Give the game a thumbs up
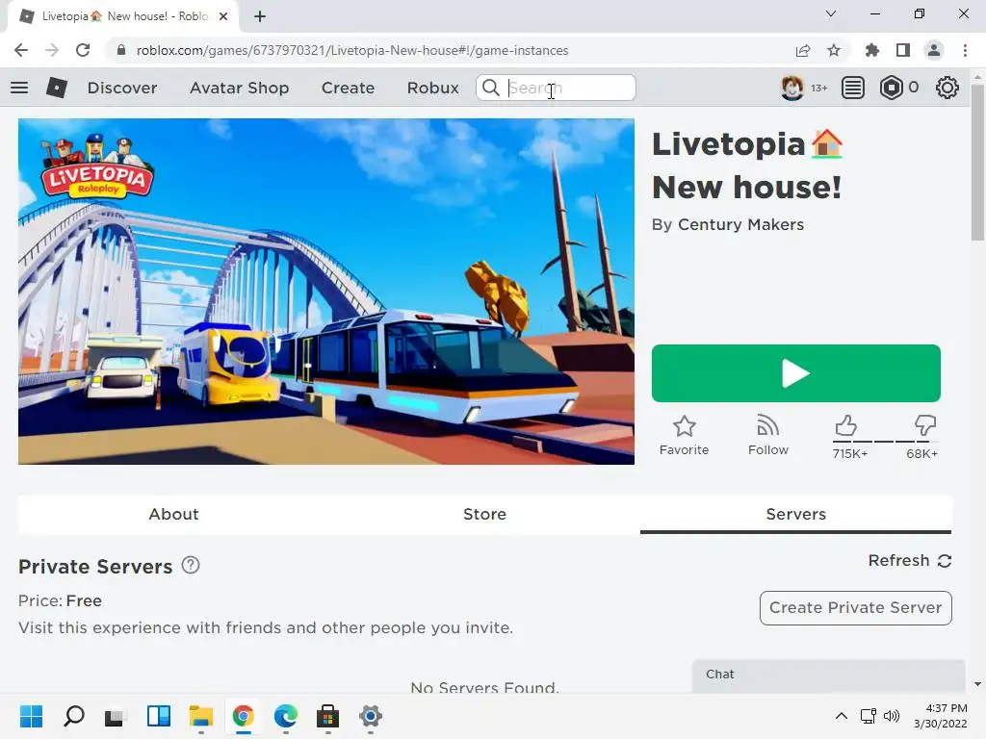The image size is (986, 739). click(x=846, y=426)
